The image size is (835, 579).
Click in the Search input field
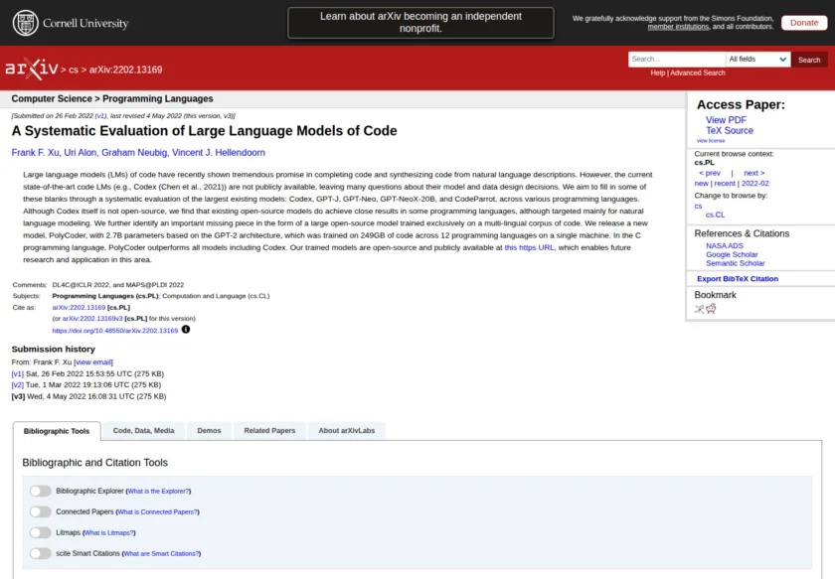[676, 60]
